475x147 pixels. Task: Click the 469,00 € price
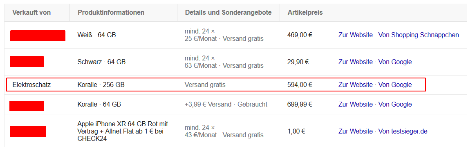300,35
